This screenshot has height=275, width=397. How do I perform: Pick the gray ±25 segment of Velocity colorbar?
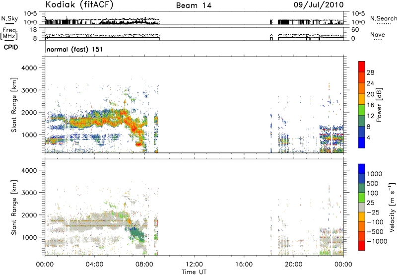[362, 207]
